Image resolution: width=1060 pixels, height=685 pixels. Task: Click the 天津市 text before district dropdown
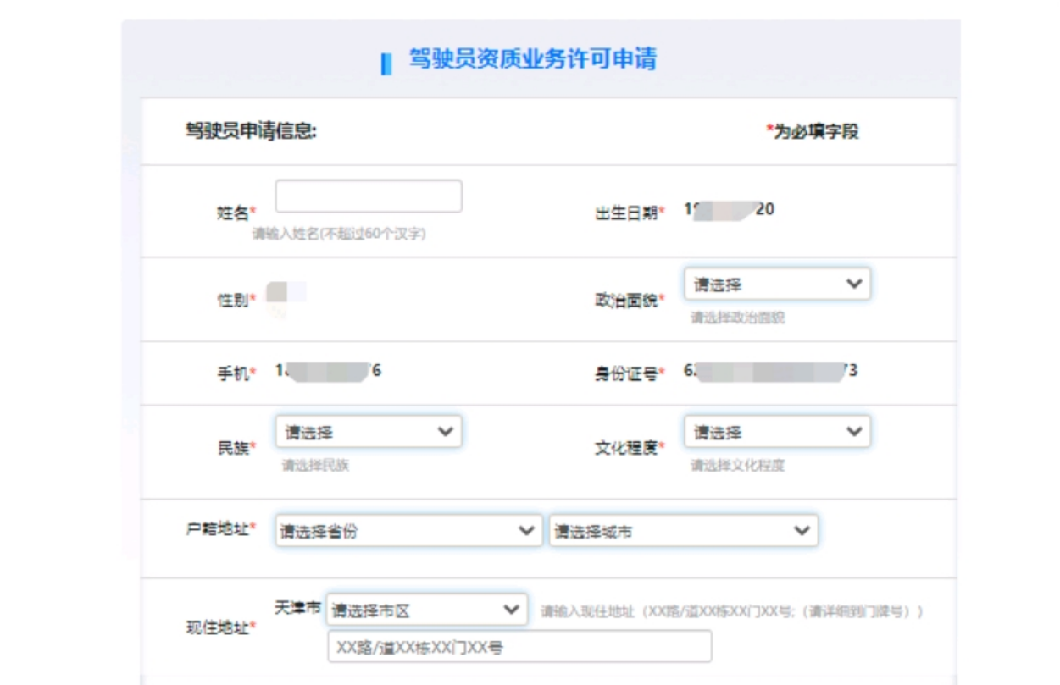pos(297,608)
